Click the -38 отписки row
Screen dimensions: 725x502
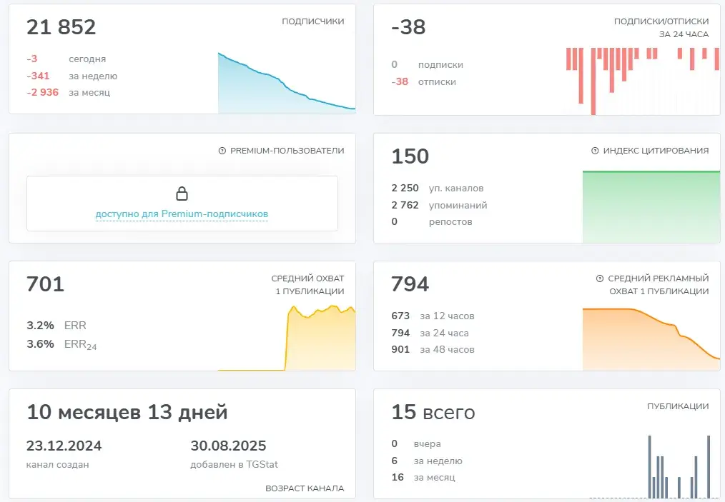click(423, 81)
